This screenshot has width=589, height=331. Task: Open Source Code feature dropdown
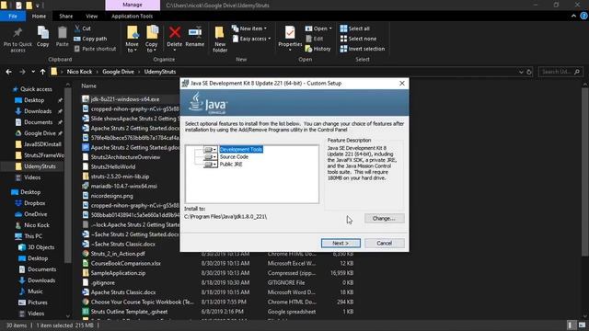(x=211, y=157)
